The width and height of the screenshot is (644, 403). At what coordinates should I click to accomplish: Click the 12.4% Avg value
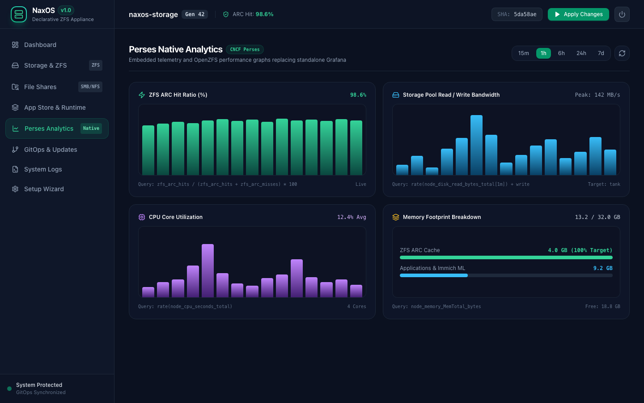[352, 217]
